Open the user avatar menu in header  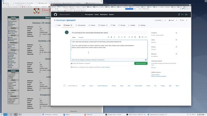click(x=186, y=15)
